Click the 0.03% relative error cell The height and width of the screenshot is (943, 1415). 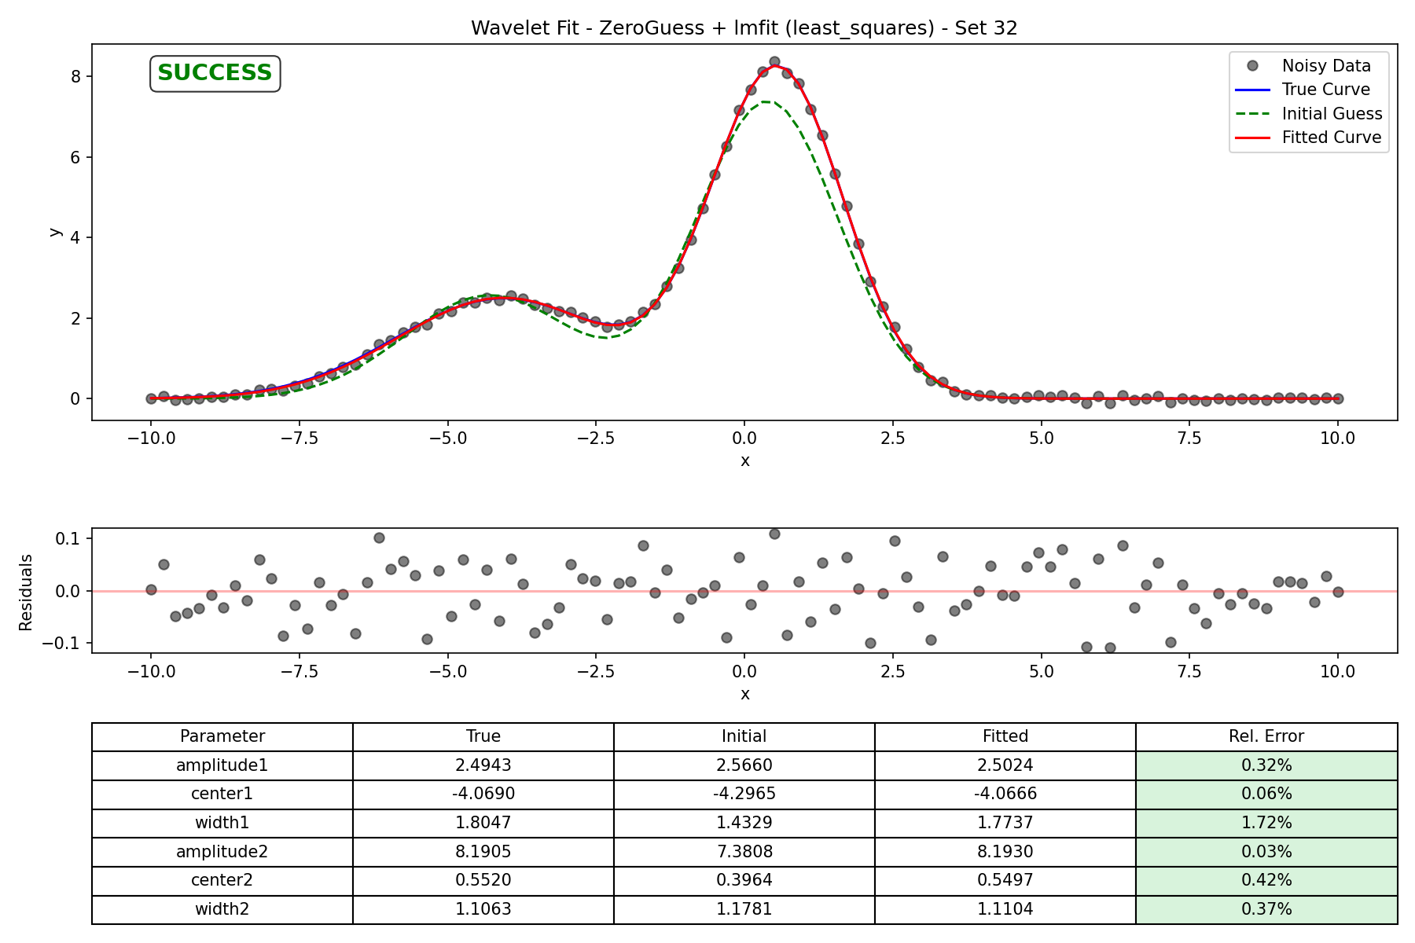[1266, 852]
